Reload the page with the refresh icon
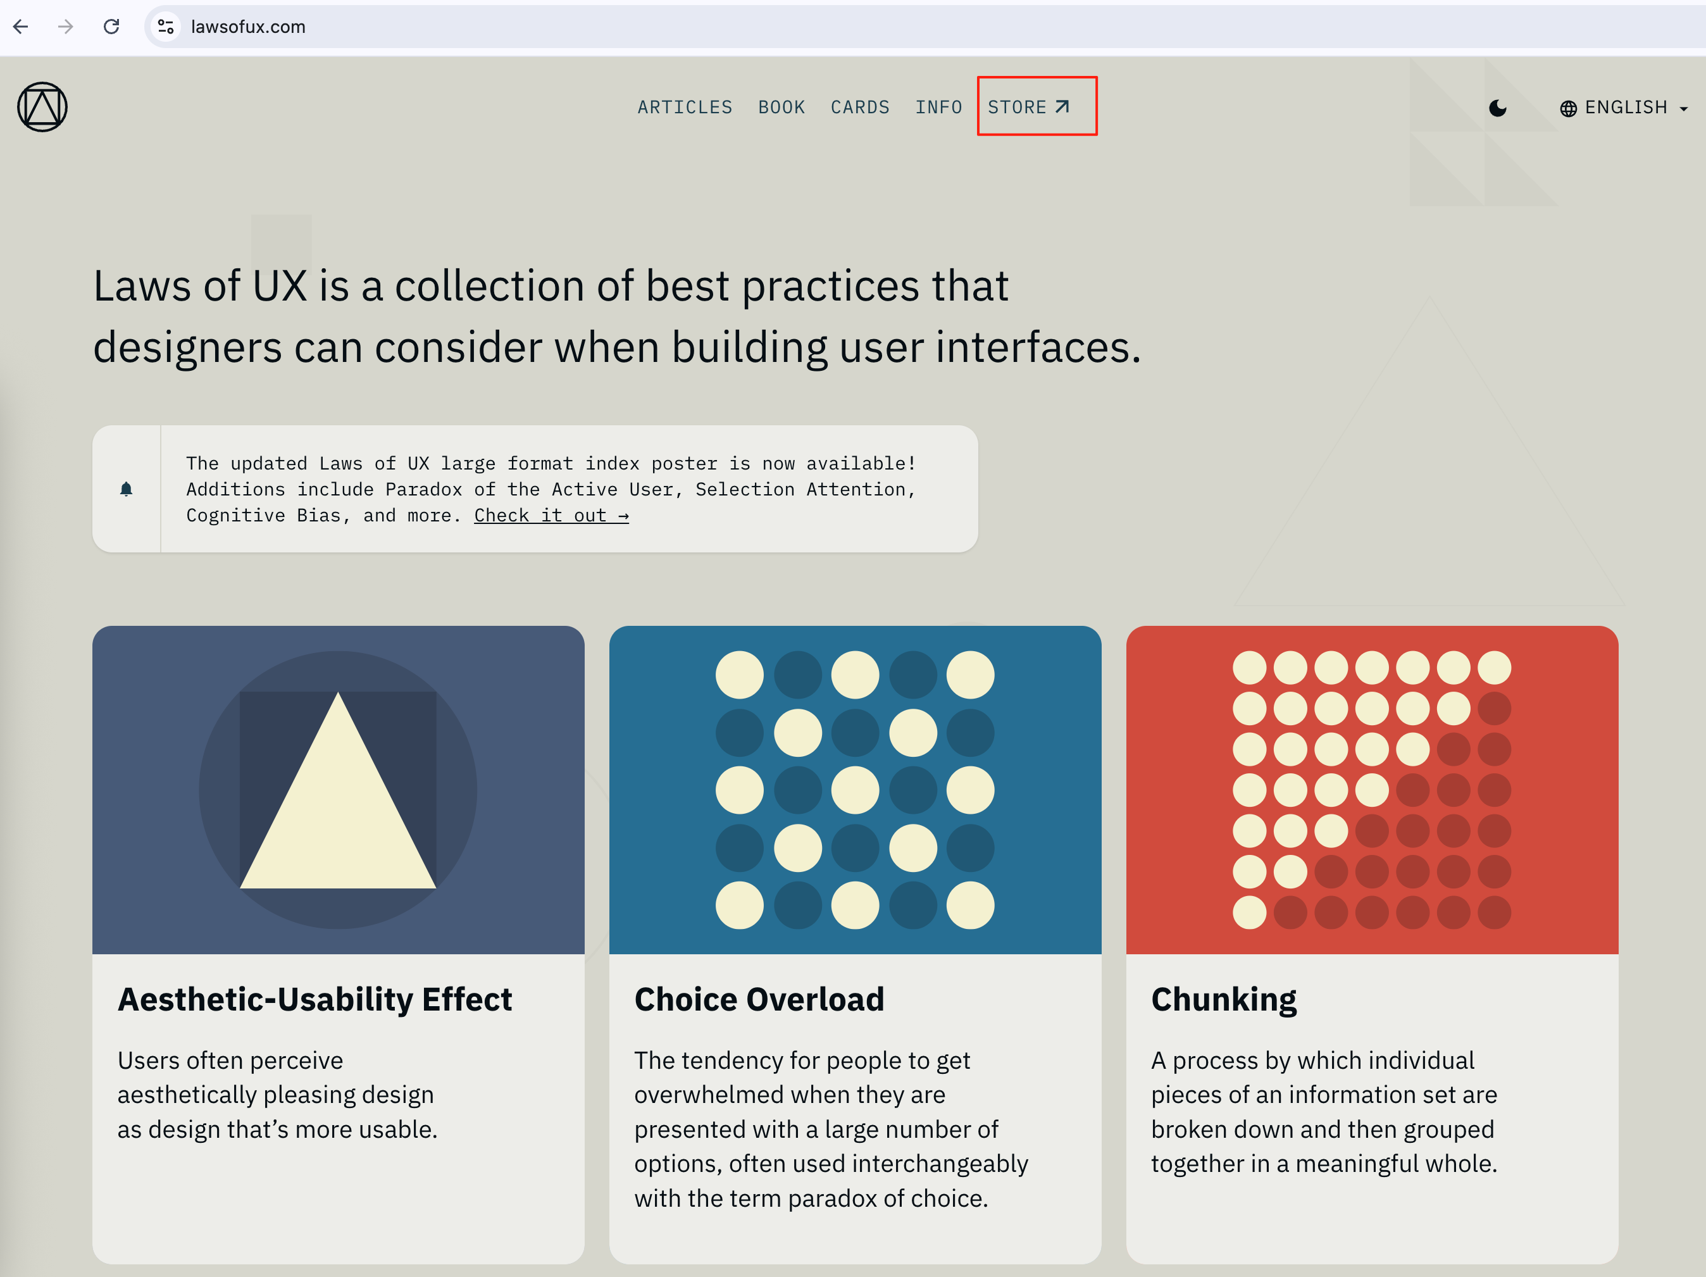 pos(111,27)
